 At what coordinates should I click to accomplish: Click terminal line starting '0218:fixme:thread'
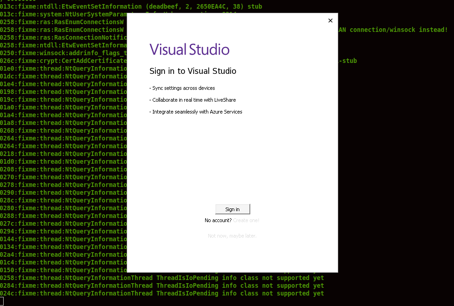tap(63, 154)
